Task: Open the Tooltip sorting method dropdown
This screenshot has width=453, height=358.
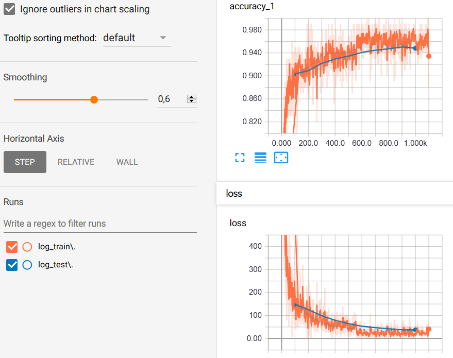Action: click(137, 38)
